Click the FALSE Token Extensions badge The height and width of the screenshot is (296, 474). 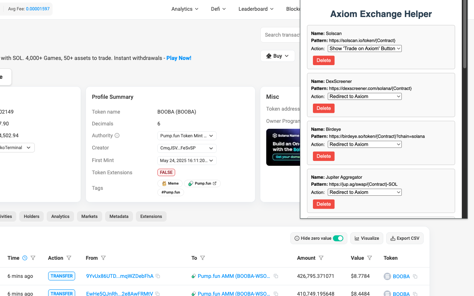(x=166, y=172)
